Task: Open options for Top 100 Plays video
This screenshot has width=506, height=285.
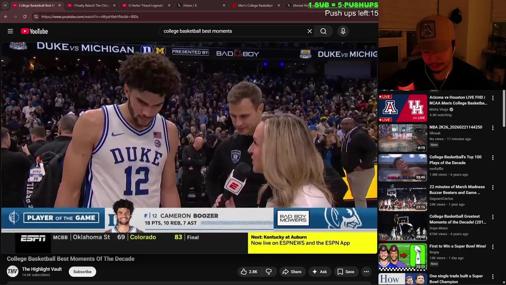Action: click(493, 158)
